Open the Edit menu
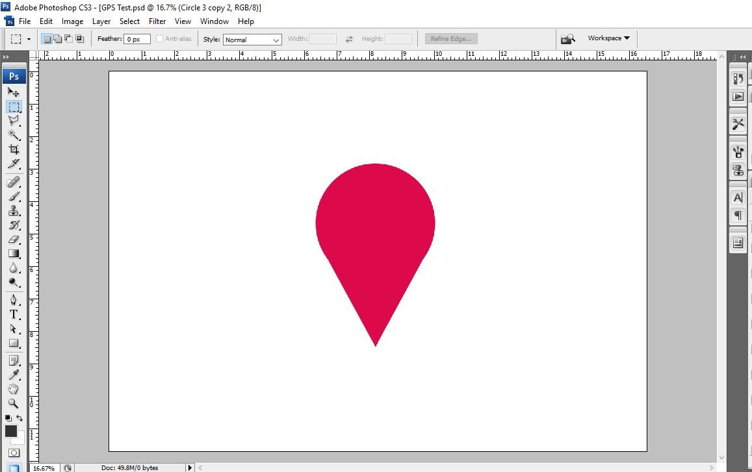Viewport: 752px width, 472px height. [x=46, y=21]
